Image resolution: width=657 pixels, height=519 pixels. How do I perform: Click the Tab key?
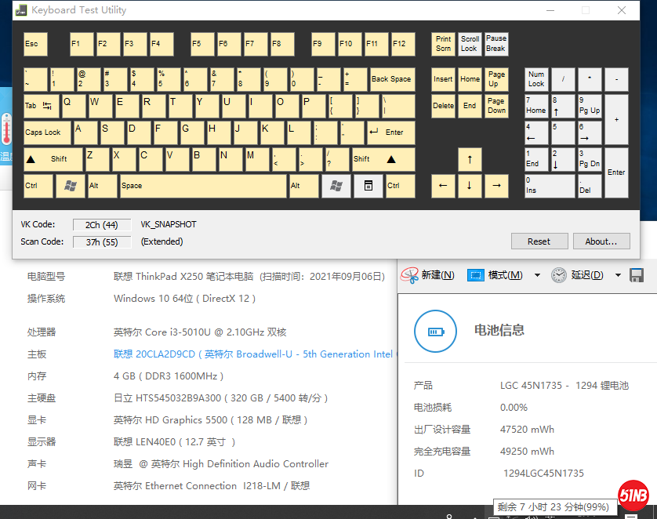click(42, 106)
